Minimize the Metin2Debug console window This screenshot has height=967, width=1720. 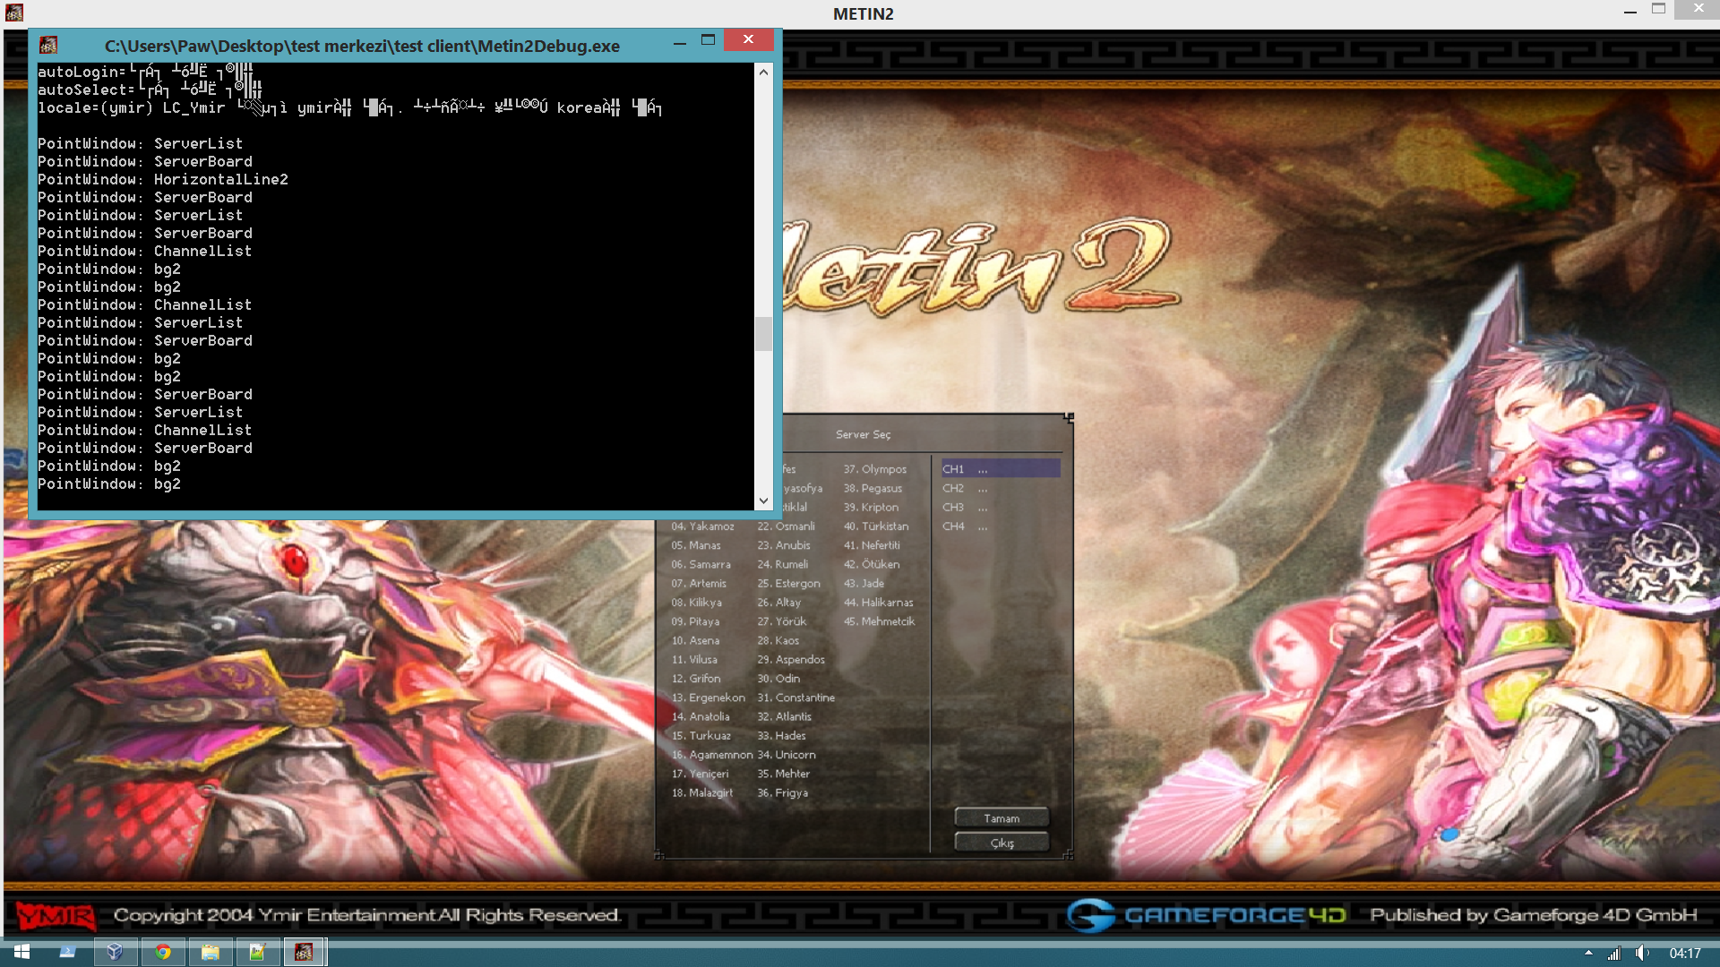point(680,41)
